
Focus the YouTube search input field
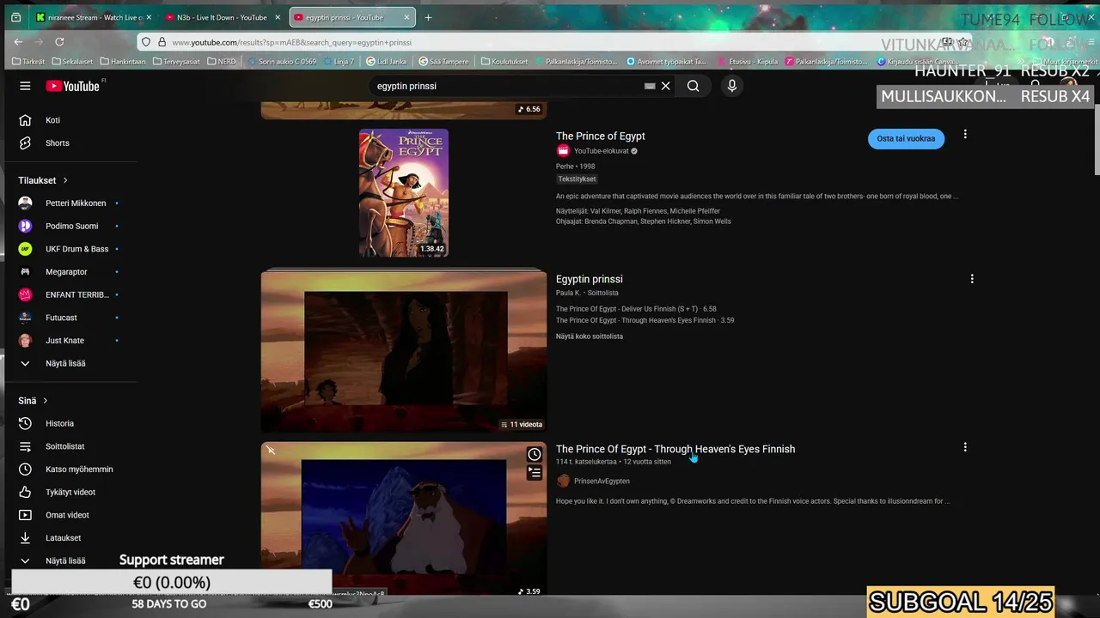pyautogui.click(x=507, y=86)
